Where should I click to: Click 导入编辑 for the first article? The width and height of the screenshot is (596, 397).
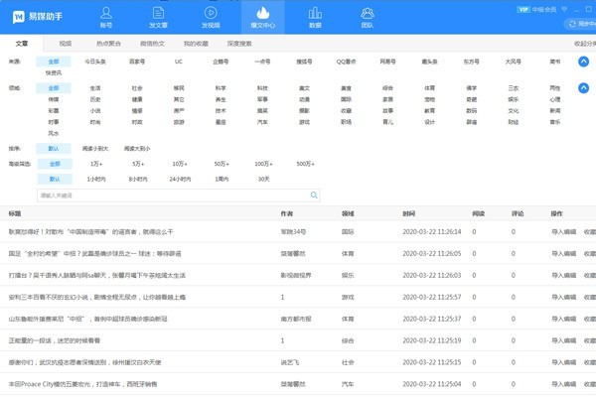(x=564, y=230)
